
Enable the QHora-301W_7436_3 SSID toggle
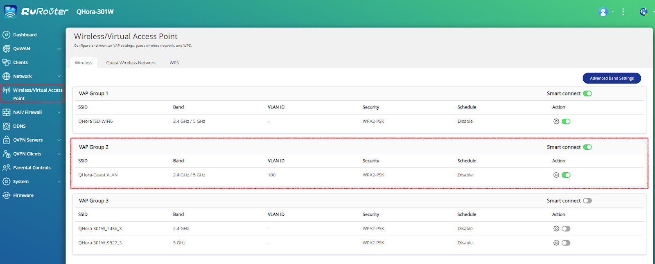click(x=566, y=229)
